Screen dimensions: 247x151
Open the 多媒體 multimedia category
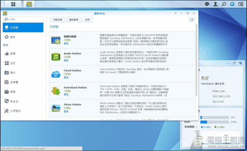tap(23, 82)
